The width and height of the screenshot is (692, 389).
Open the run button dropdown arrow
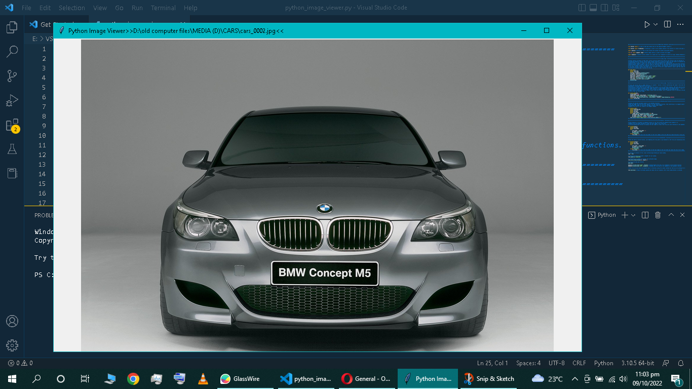coord(656,24)
